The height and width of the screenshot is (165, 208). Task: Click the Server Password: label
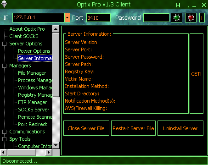point(84,57)
